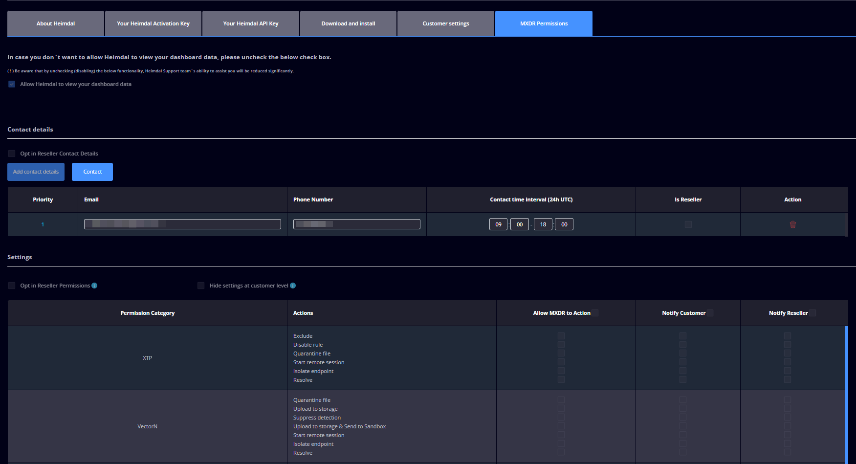Click the blue Contact button

click(92, 172)
